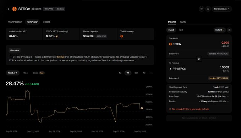This screenshot has height=138, width=241.
Task: Click the Yield Currency orange token icon
Action: point(122,36)
